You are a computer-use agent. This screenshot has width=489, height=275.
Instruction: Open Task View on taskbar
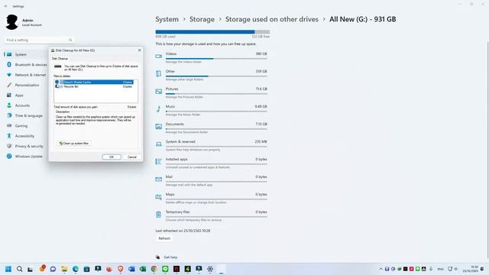point(31,269)
